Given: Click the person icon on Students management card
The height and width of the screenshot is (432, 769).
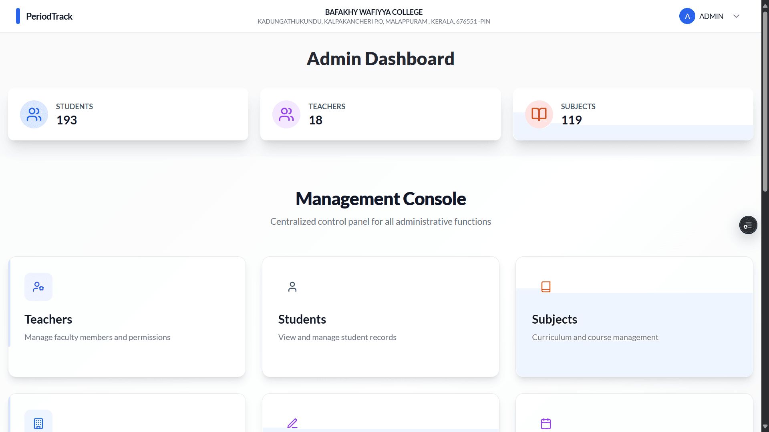Looking at the screenshot, I should pyautogui.click(x=292, y=286).
